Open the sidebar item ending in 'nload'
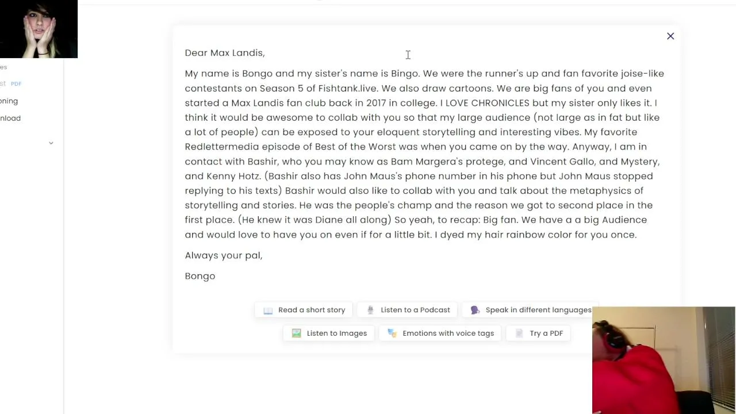This screenshot has height=414, width=736. click(10, 118)
